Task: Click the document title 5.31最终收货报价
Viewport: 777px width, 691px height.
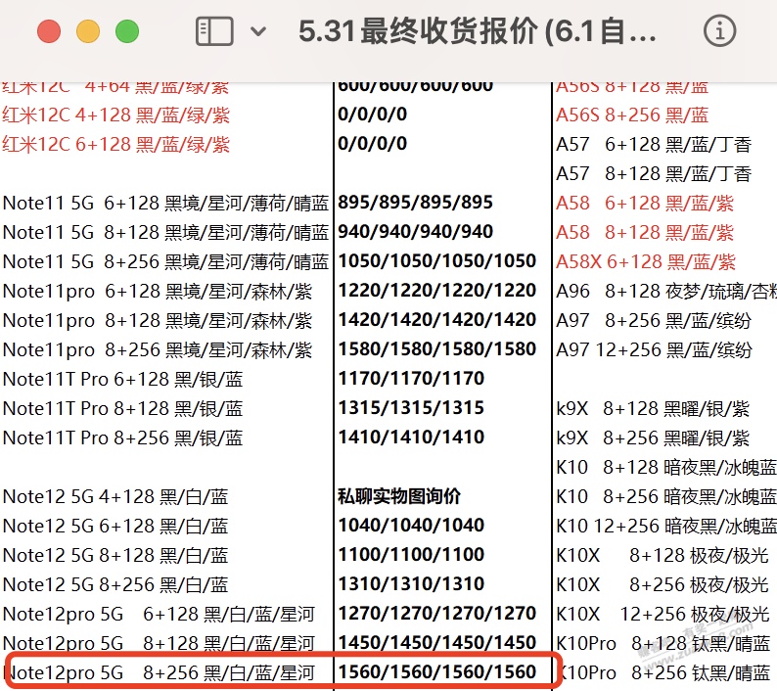Action: click(x=478, y=30)
